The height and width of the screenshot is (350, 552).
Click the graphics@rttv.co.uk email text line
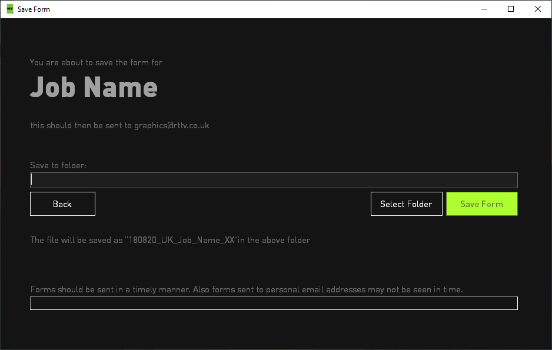(119, 125)
